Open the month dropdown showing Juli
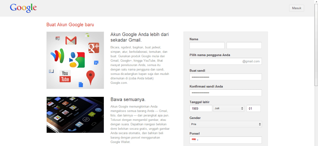The image size is (318, 146). [x=229, y=108]
